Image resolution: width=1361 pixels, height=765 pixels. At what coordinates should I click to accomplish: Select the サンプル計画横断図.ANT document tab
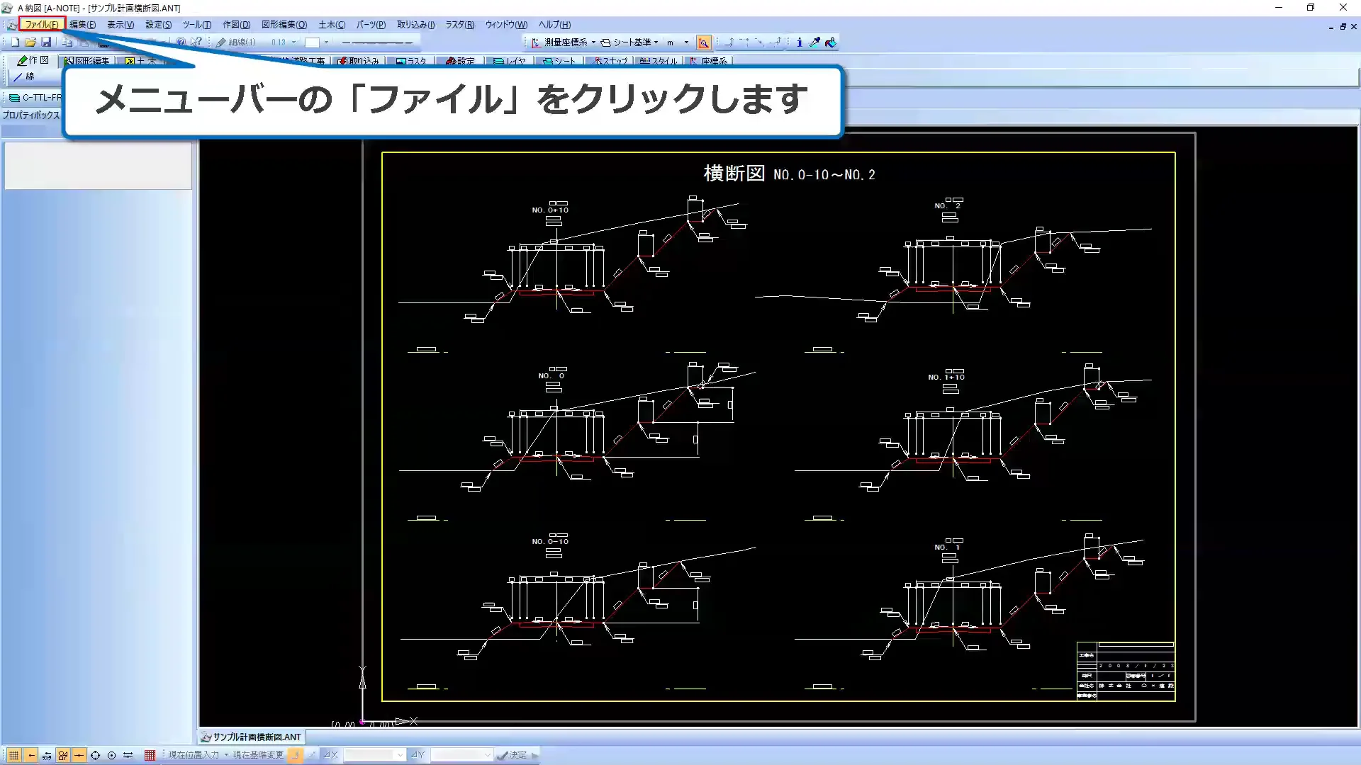pos(251,737)
